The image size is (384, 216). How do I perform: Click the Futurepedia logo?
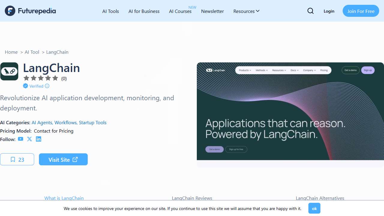[x=30, y=11]
